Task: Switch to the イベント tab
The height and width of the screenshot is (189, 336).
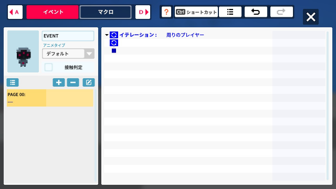Action: [52, 12]
